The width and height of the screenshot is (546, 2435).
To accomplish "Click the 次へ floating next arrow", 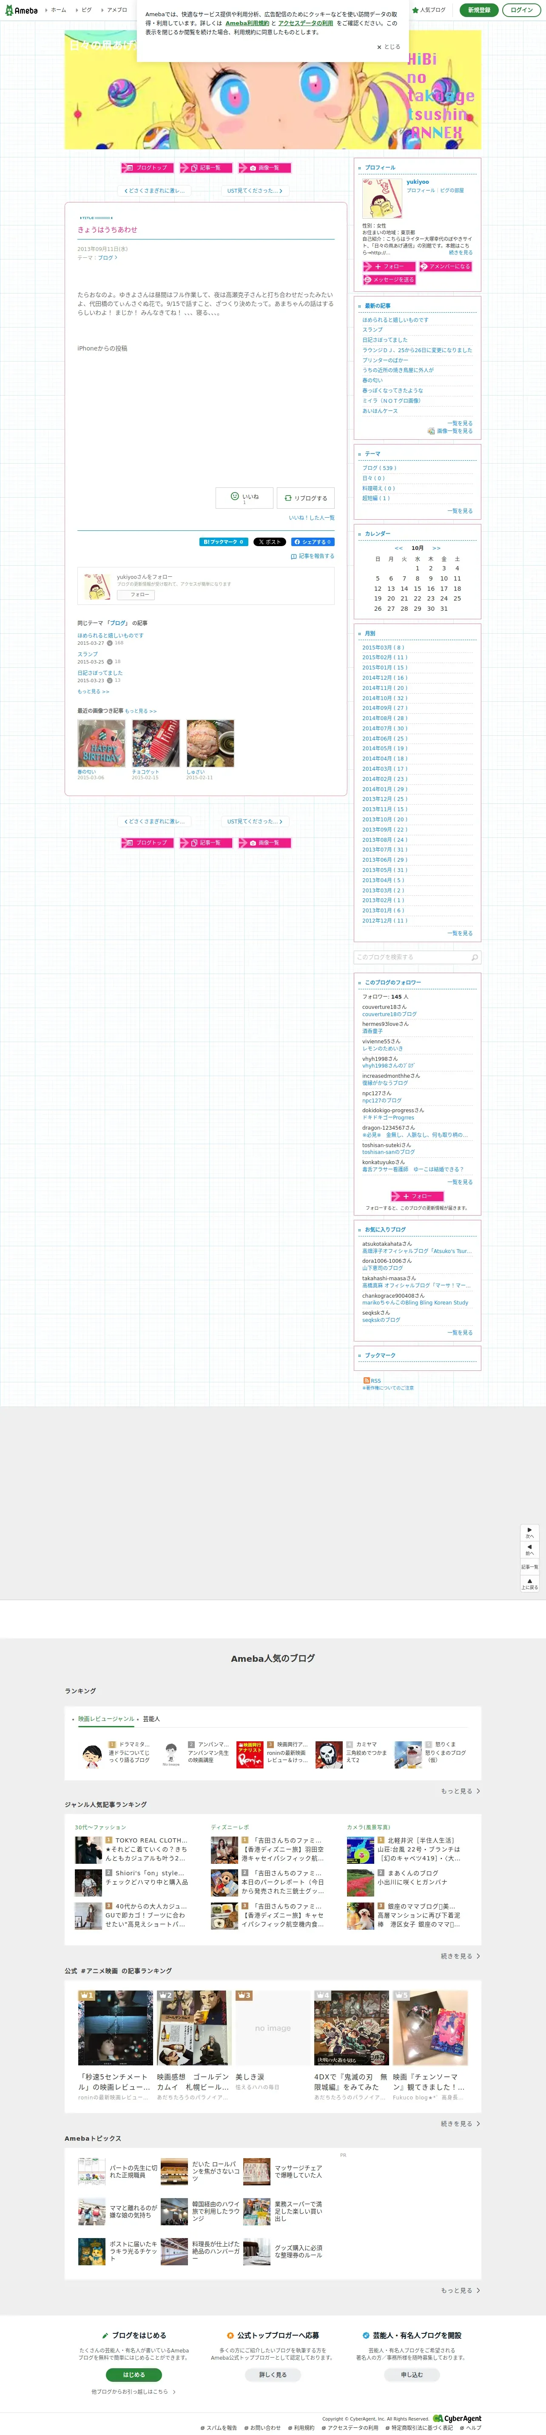I will pos(529,1532).
